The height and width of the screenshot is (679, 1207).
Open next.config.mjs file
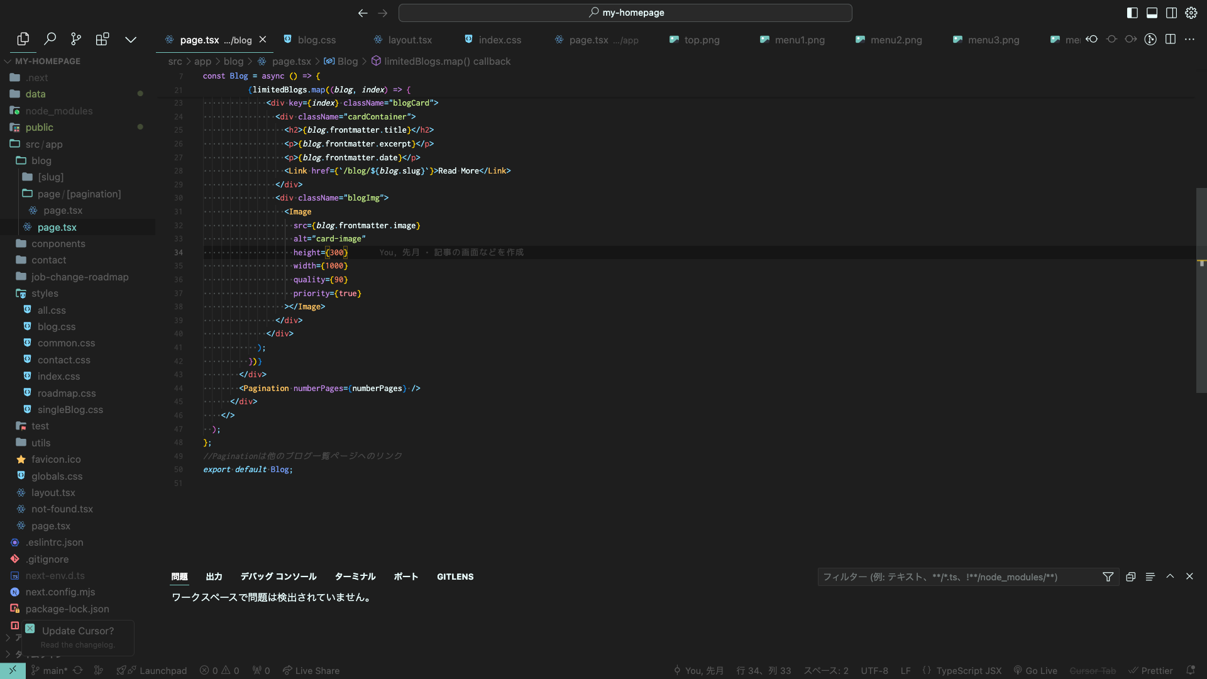60,592
